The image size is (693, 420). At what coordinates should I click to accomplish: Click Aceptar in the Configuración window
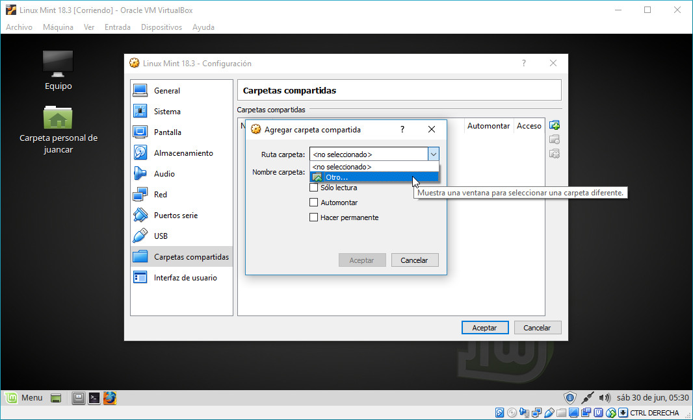[x=484, y=328]
